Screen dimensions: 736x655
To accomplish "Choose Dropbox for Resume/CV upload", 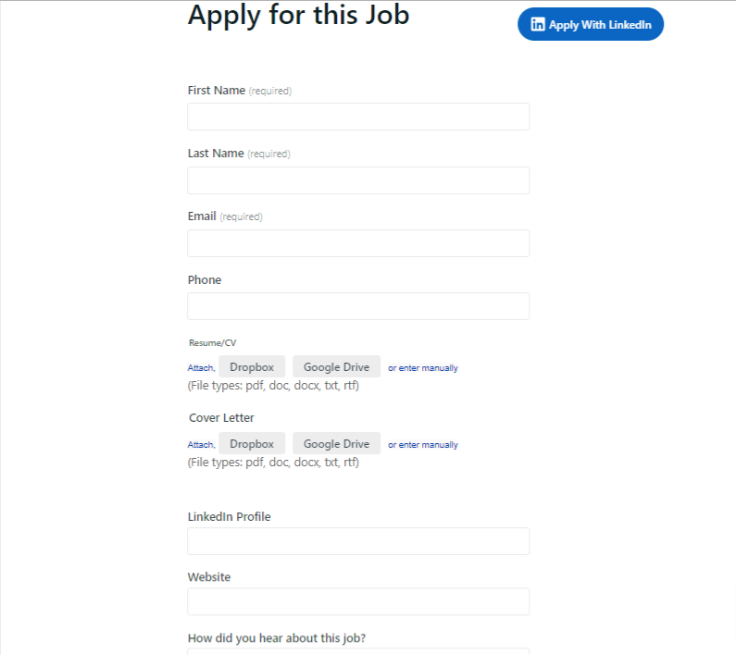I will (x=252, y=367).
